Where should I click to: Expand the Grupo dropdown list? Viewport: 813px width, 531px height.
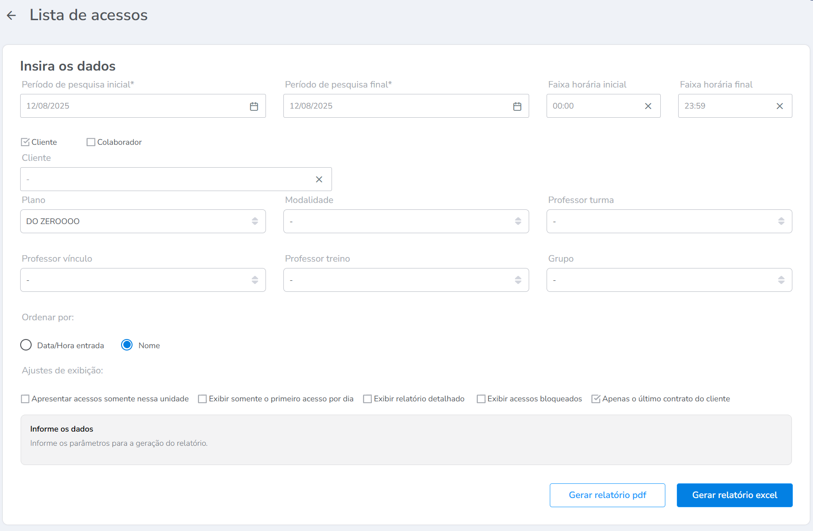[669, 280]
